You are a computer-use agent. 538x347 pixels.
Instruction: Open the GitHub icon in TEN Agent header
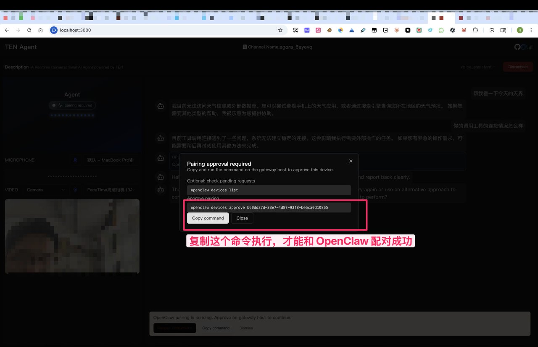tap(517, 47)
